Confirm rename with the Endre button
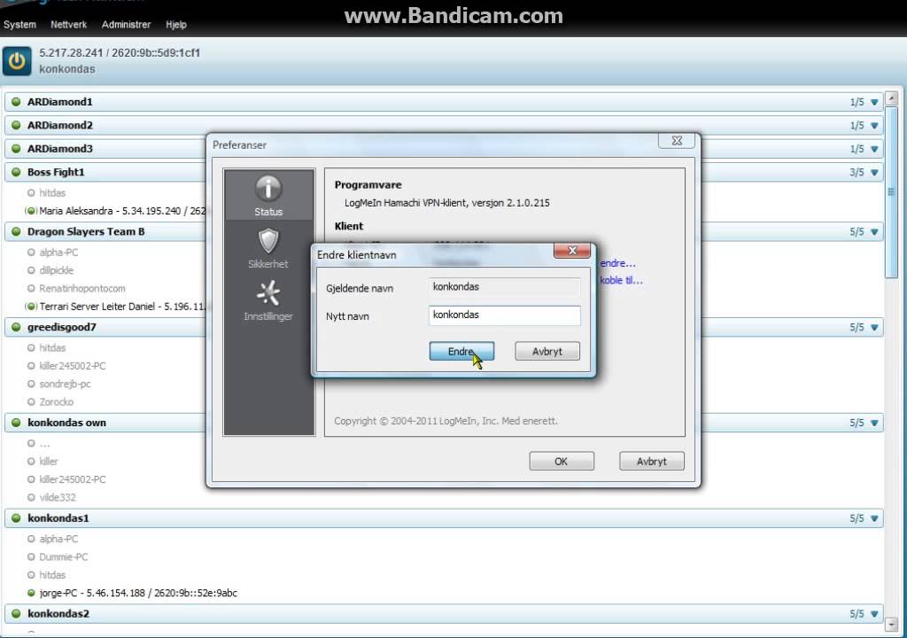 [461, 351]
